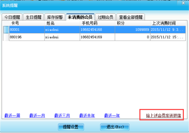Click the points cell showing 0

(132, 37)
